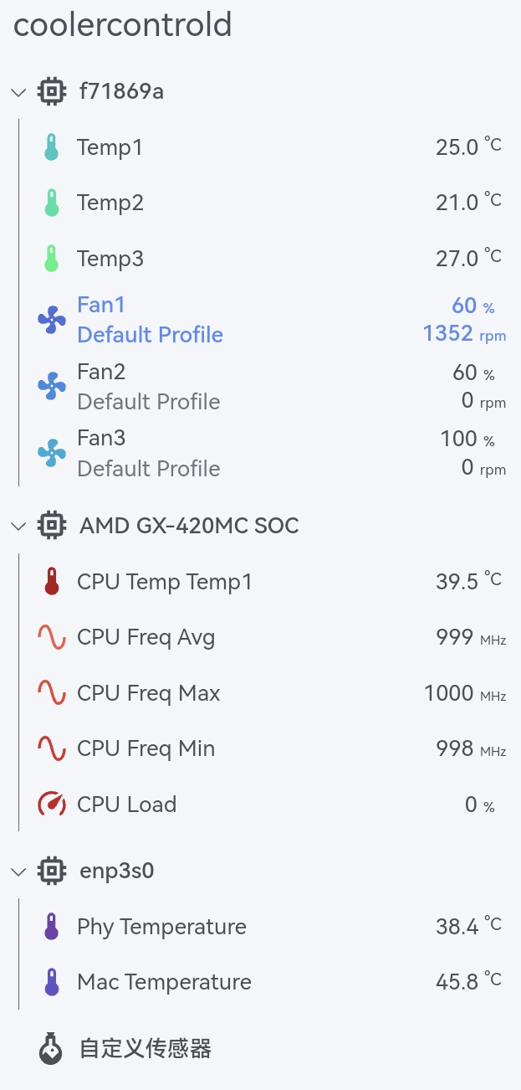Select the coolercontrold title heading

(x=122, y=26)
